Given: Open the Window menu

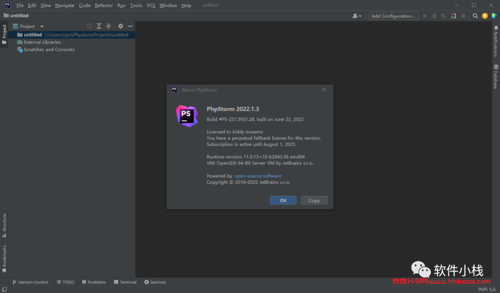Looking at the screenshot, I should click(168, 6).
